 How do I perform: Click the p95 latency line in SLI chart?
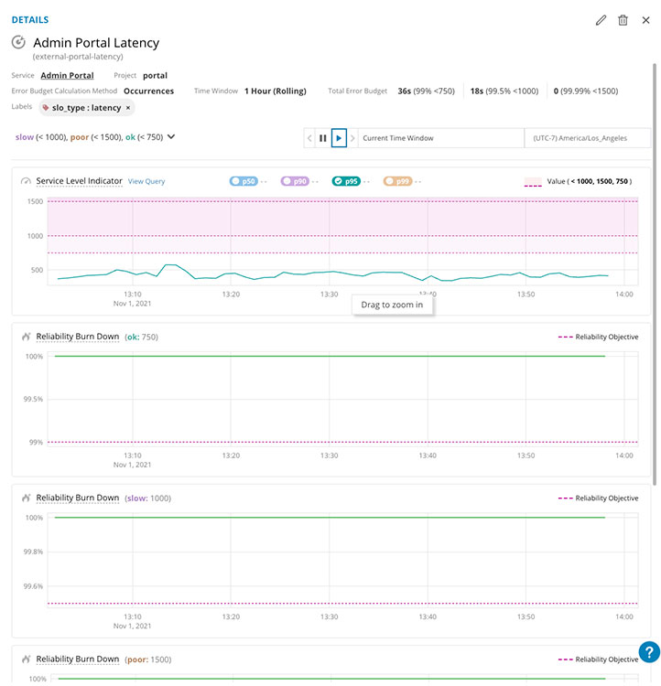[333, 273]
